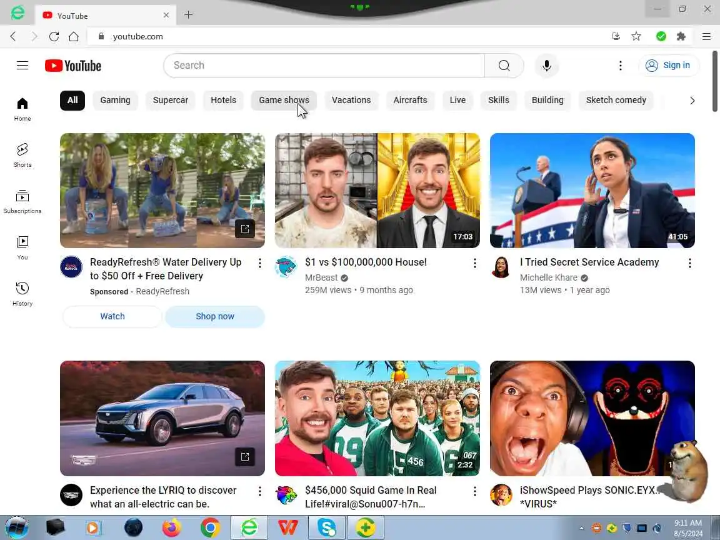Click the browser home icon
The width and height of the screenshot is (720, 540).
[x=74, y=36]
